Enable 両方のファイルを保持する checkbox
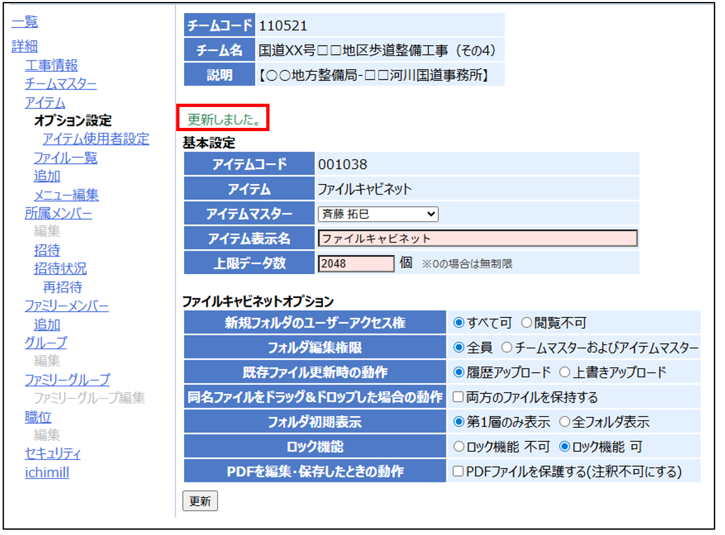 458,397
